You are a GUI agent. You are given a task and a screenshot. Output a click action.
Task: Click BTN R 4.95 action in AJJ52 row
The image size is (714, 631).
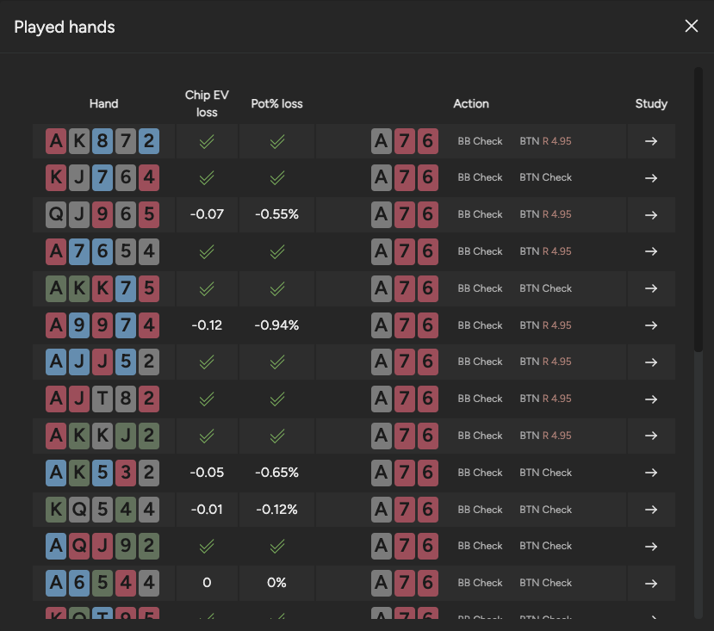click(x=545, y=362)
